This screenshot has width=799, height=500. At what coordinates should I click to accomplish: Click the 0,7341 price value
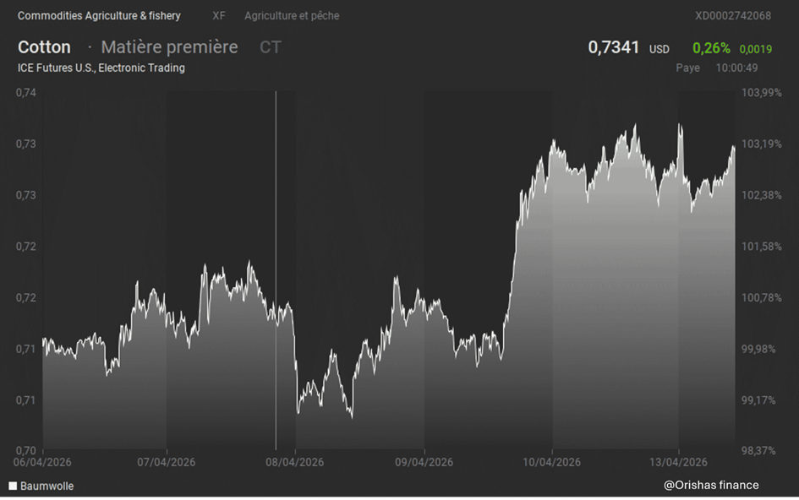click(614, 47)
